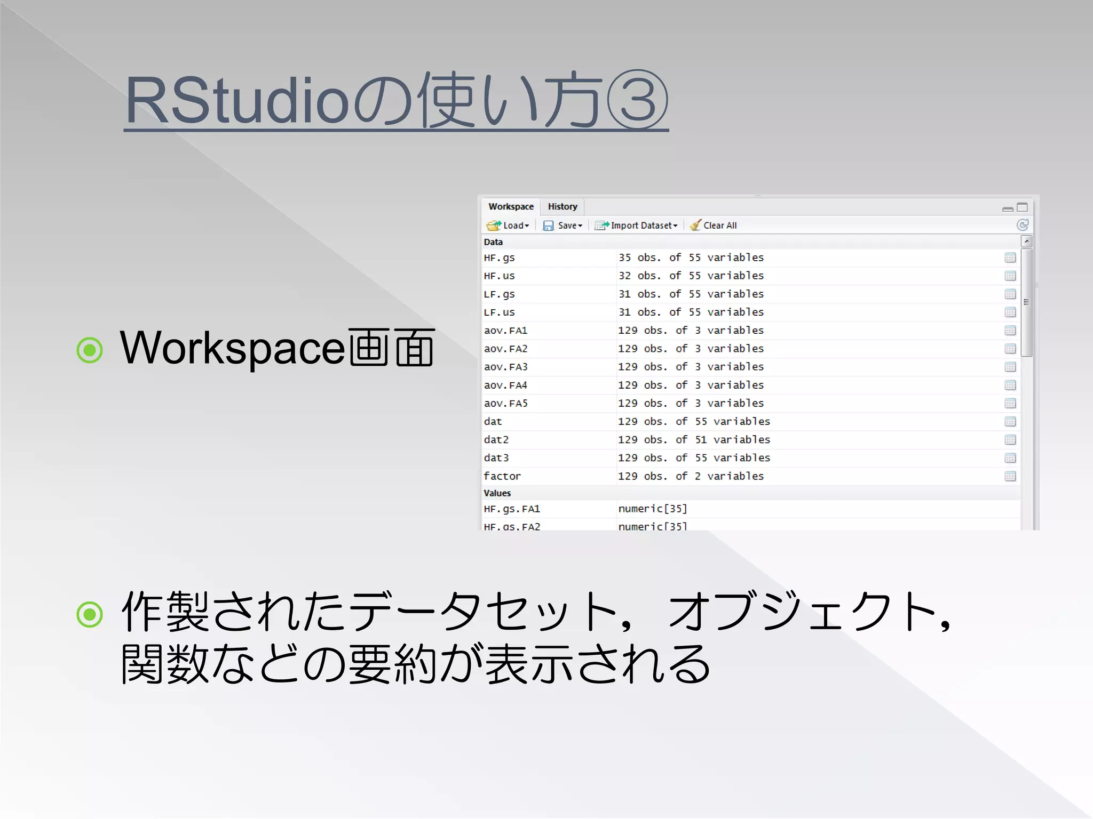The width and height of the screenshot is (1093, 819).
Task: Open data viewer grid icon for LF.us
Action: click(x=1010, y=312)
